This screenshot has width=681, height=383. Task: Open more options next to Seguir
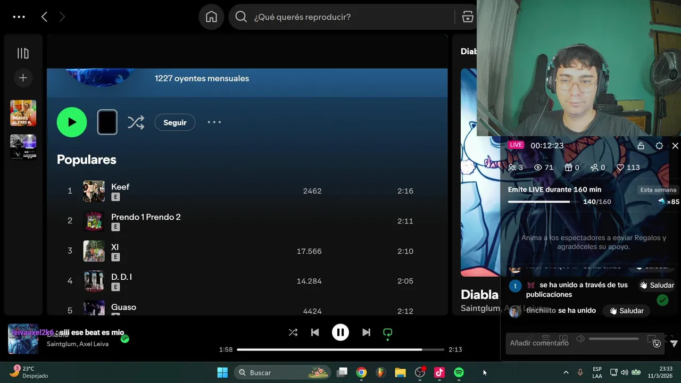214,122
